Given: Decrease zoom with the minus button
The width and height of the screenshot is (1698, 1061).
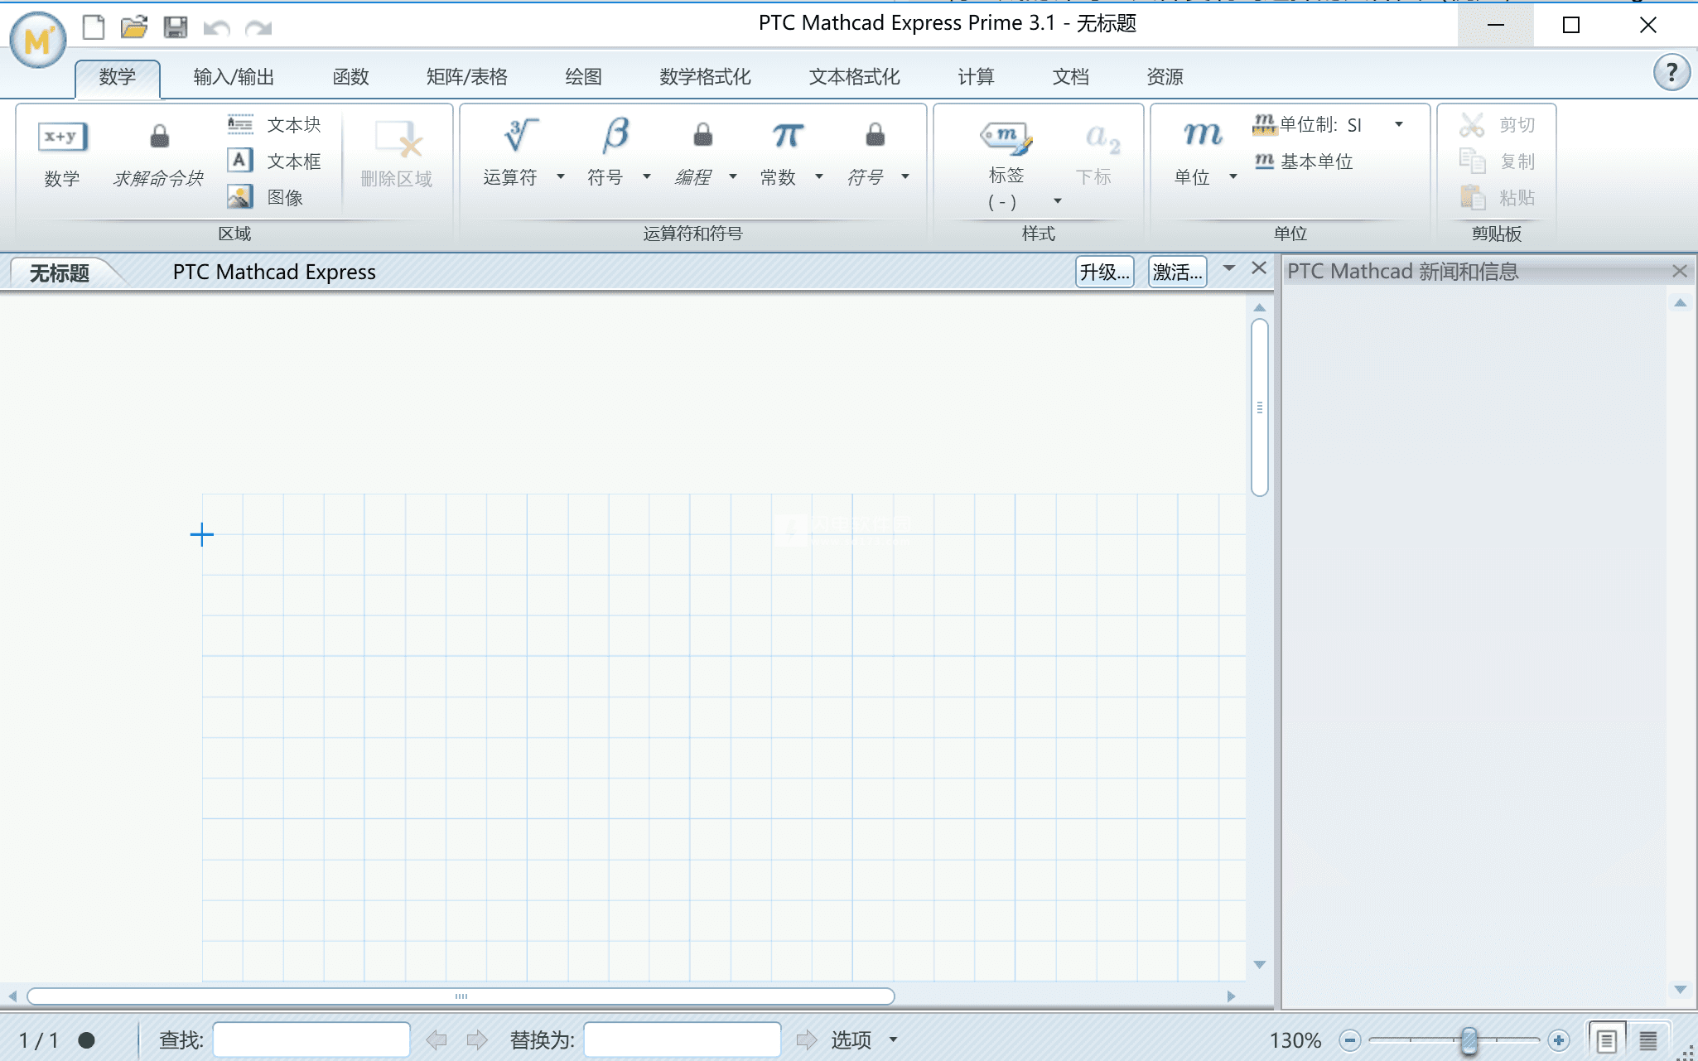Looking at the screenshot, I should 1349,1039.
